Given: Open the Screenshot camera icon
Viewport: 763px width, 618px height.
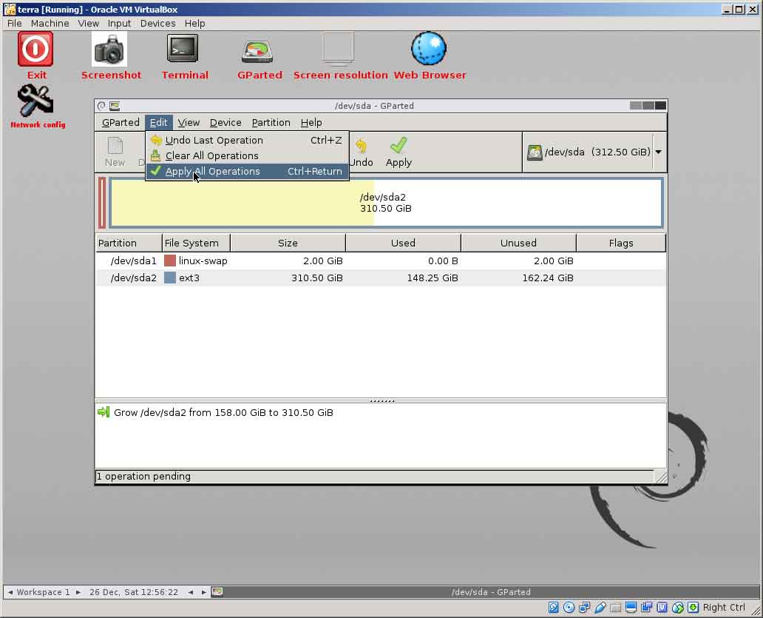Looking at the screenshot, I should click(109, 49).
